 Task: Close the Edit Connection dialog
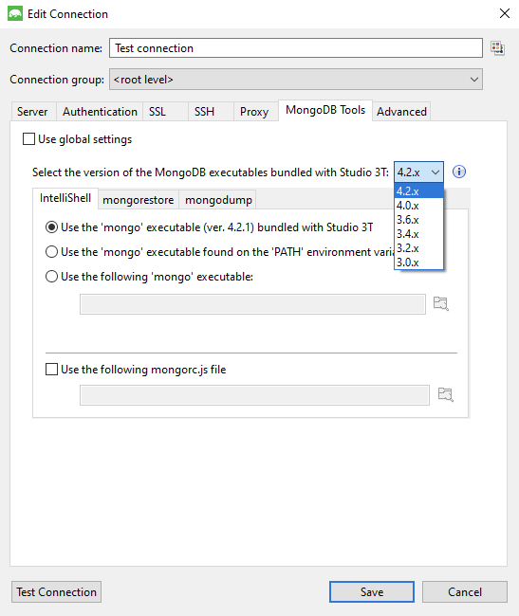505,13
